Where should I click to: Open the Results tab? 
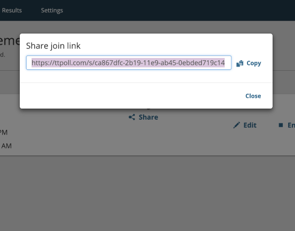tap(12, 10)
